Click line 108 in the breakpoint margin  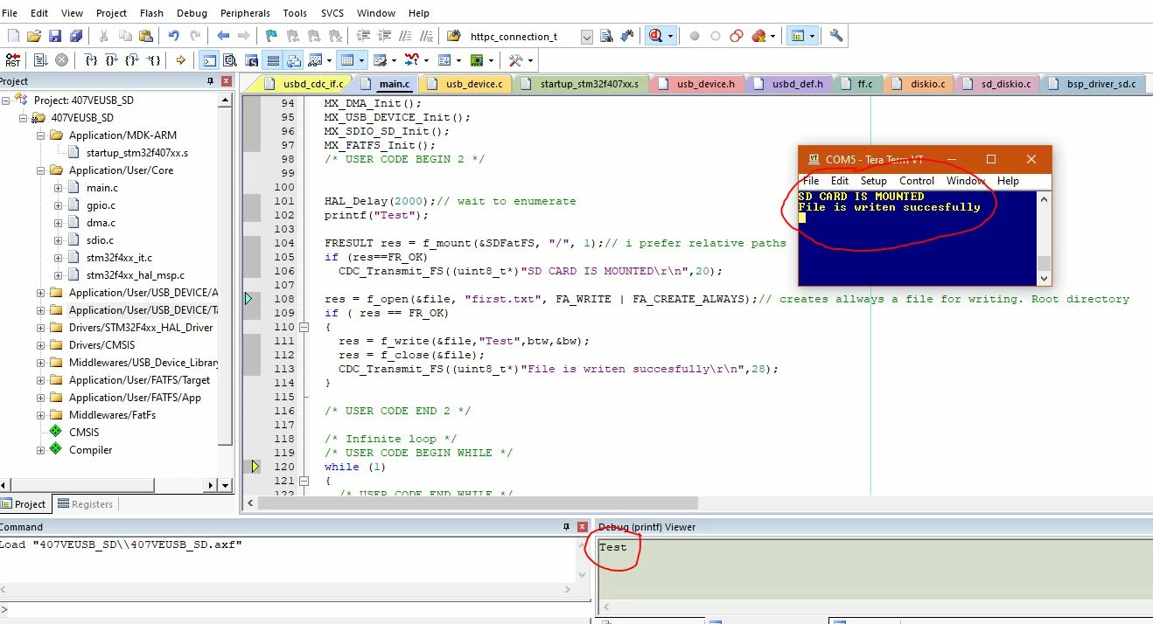point(250,299)
